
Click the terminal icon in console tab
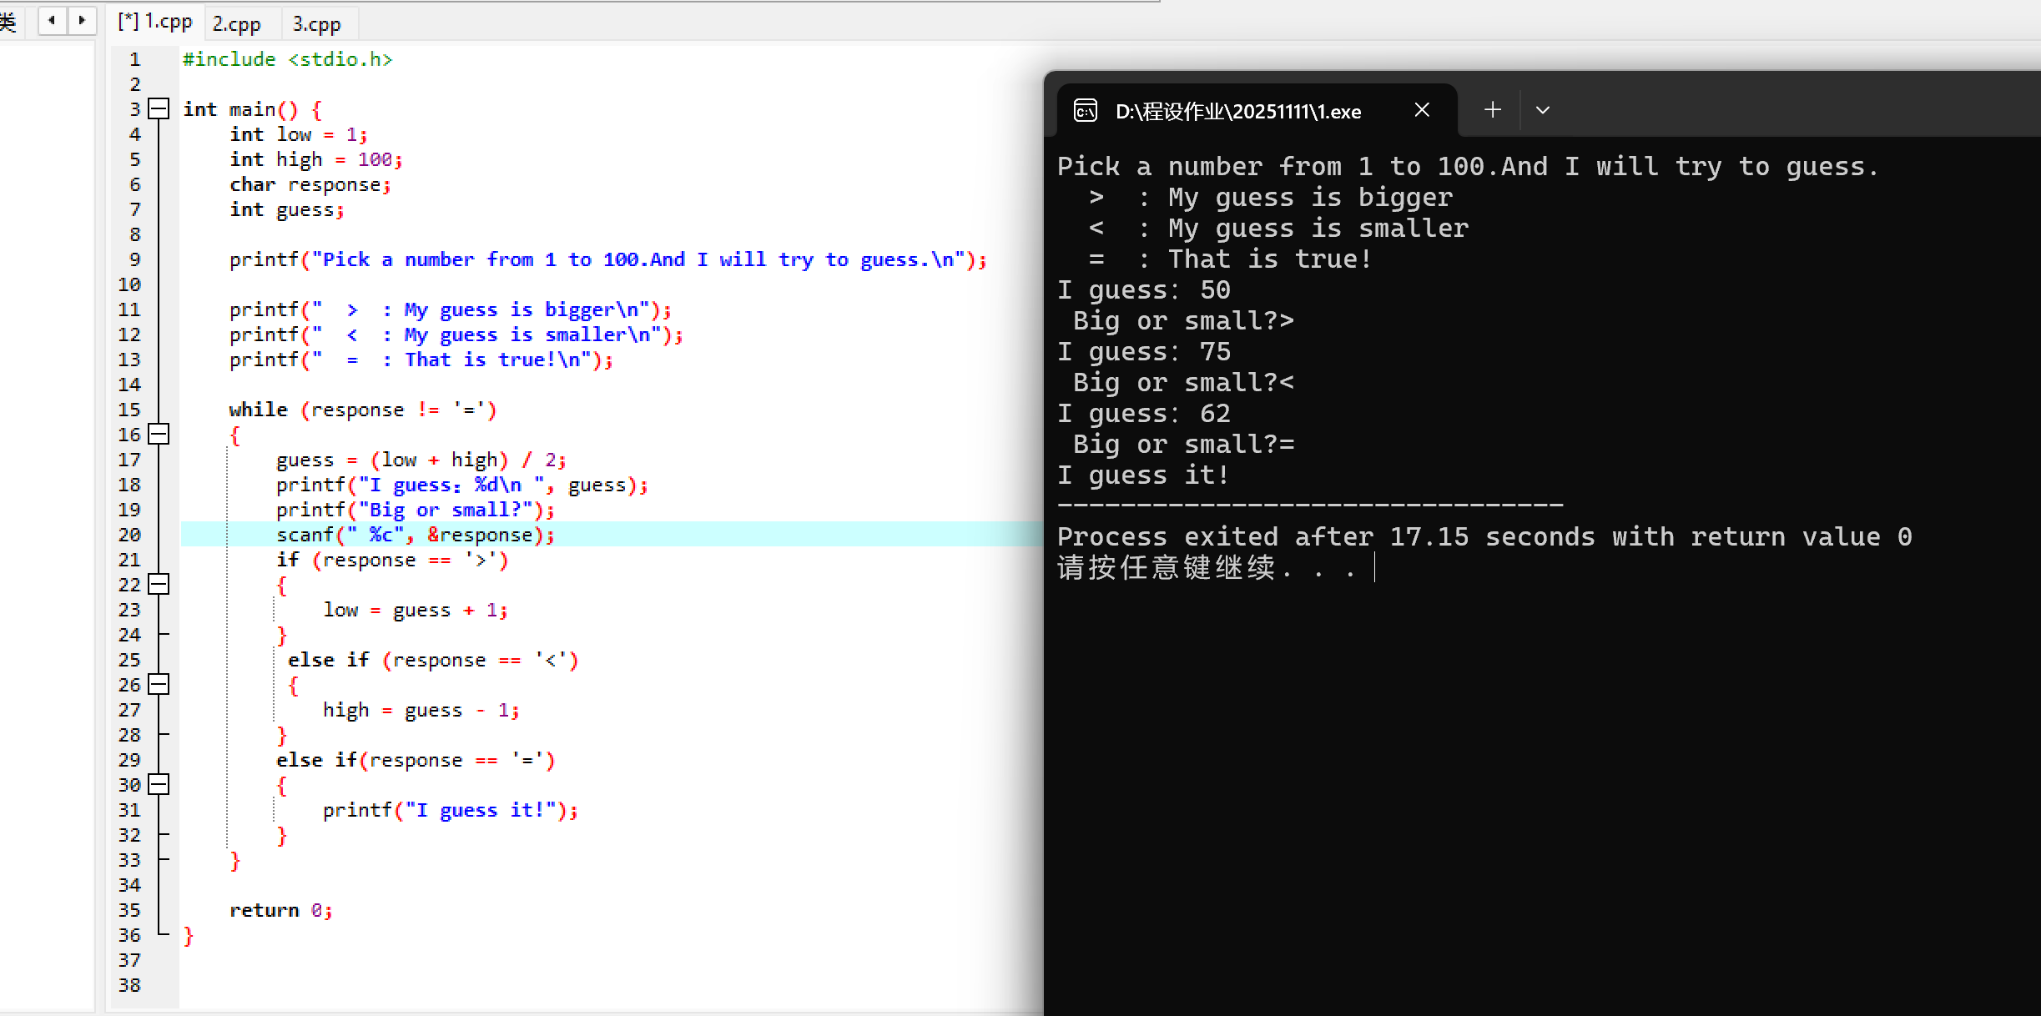pyautogui.click(x=1086, y=111)
